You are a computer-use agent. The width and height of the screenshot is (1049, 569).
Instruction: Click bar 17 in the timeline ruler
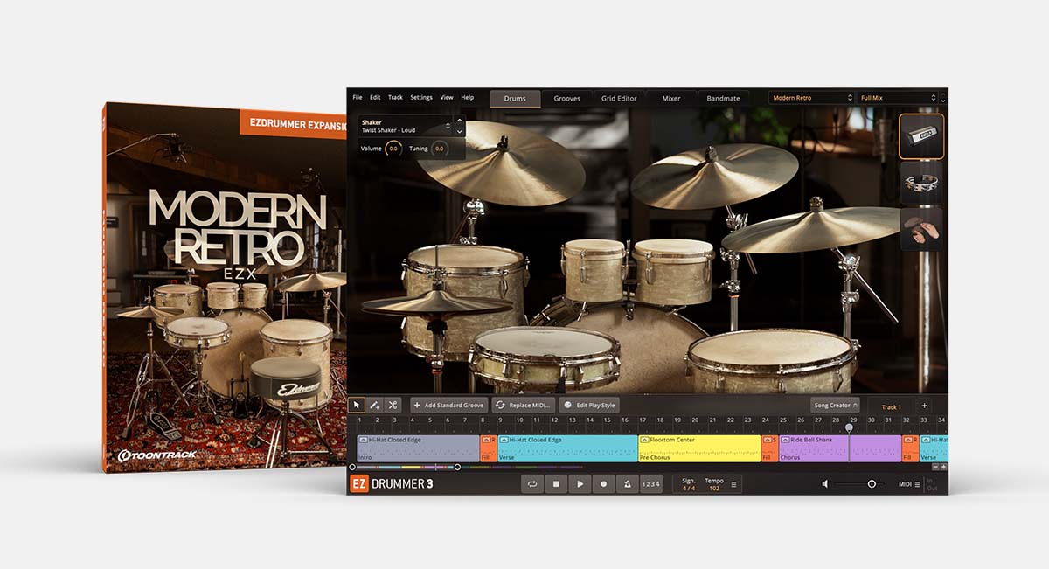click(x=642, y=420)
